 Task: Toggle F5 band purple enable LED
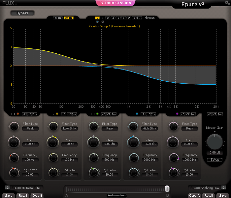click(177, 114)
